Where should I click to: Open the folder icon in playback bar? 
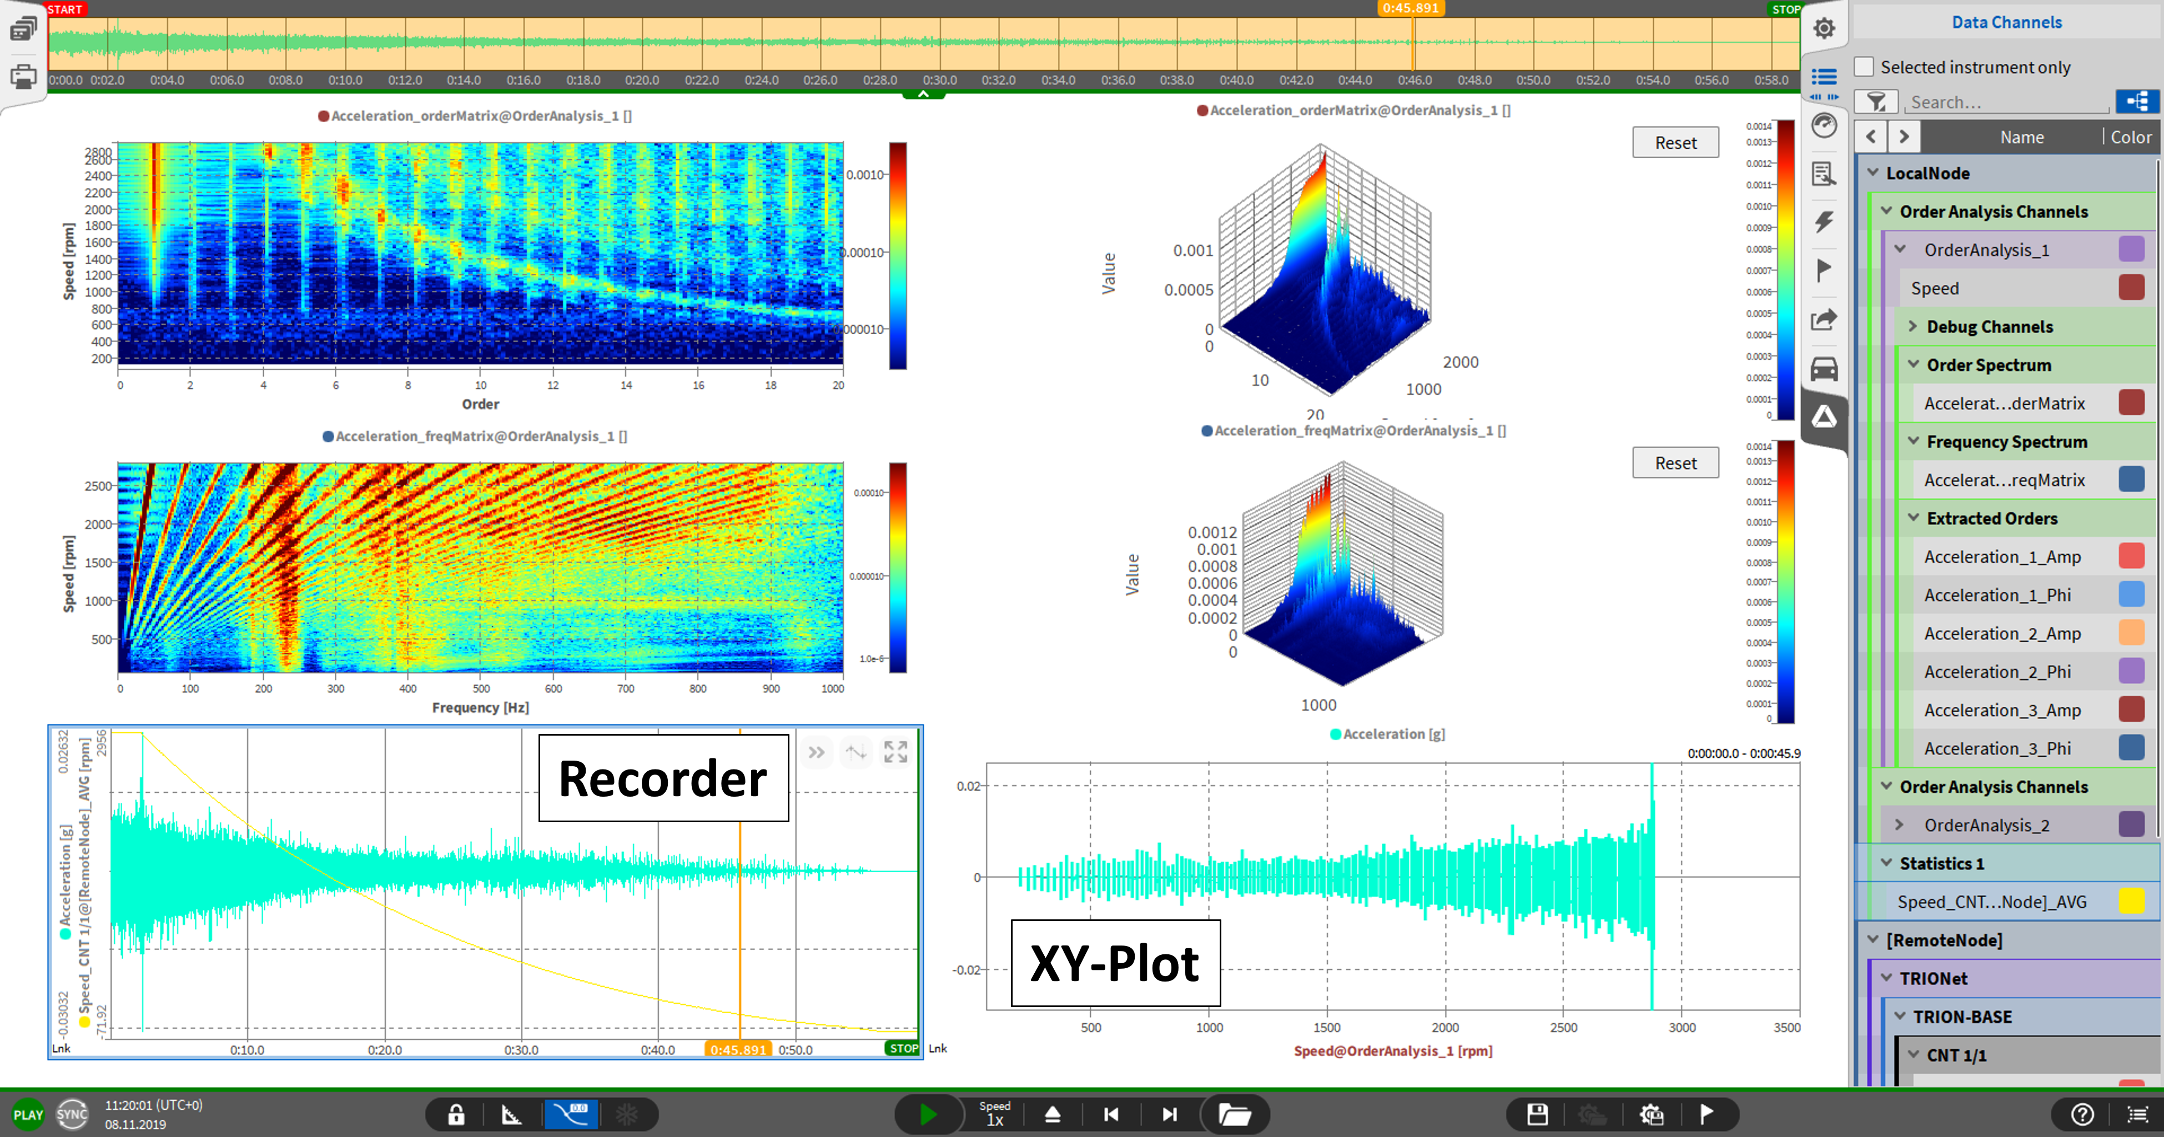click(1234, 1114)
